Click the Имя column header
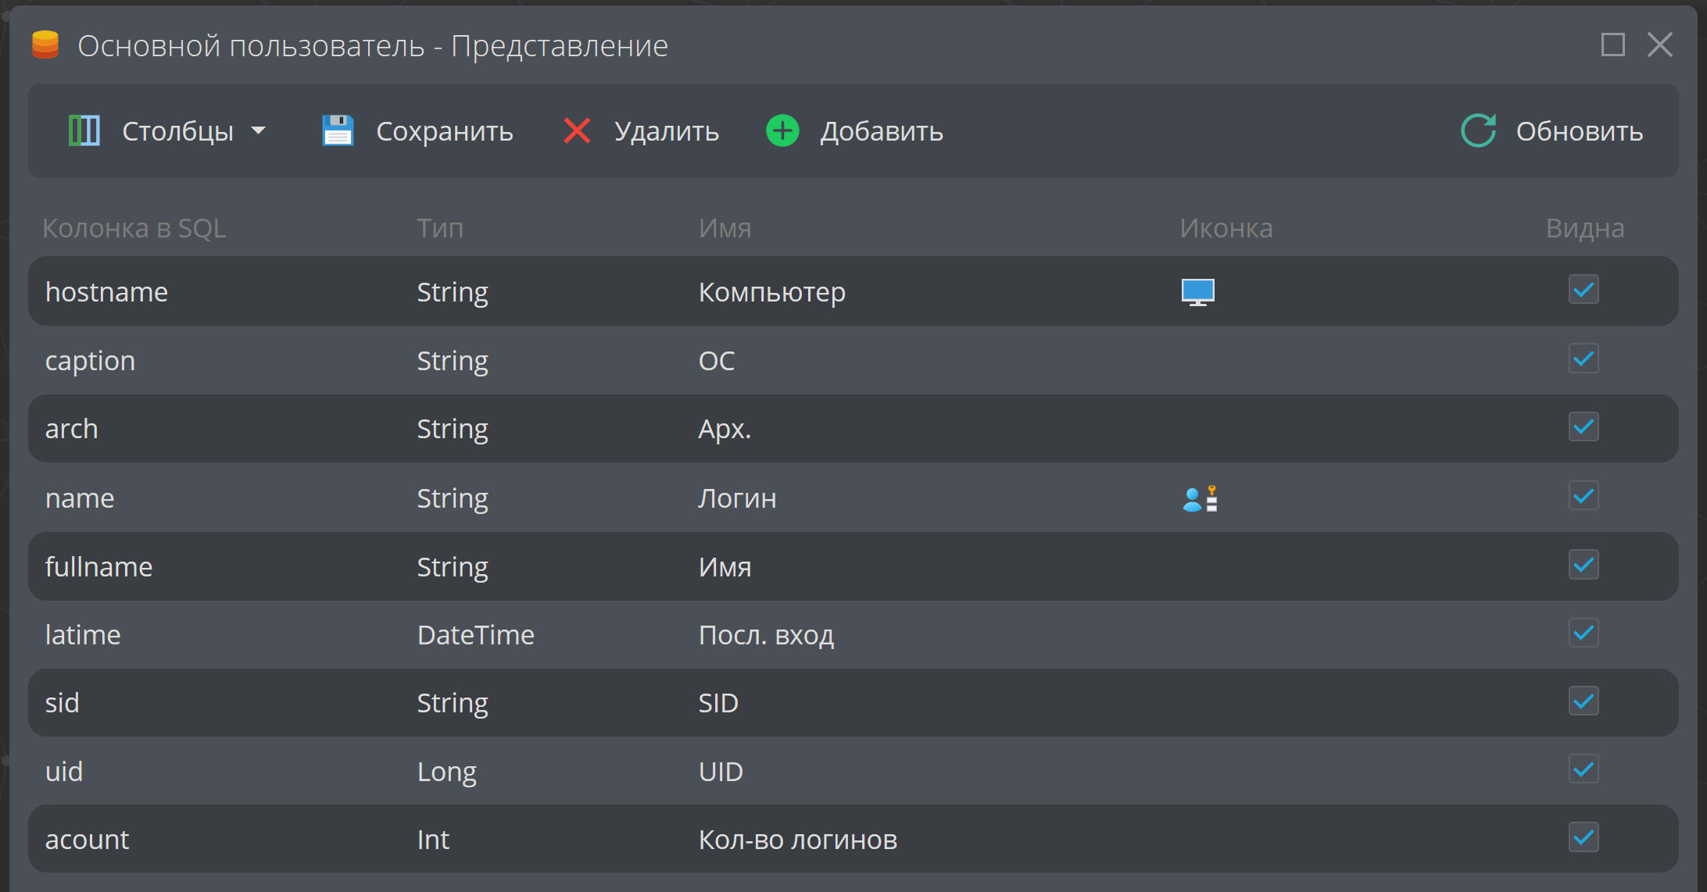The image size is (1707, 892). coord(725,228)
